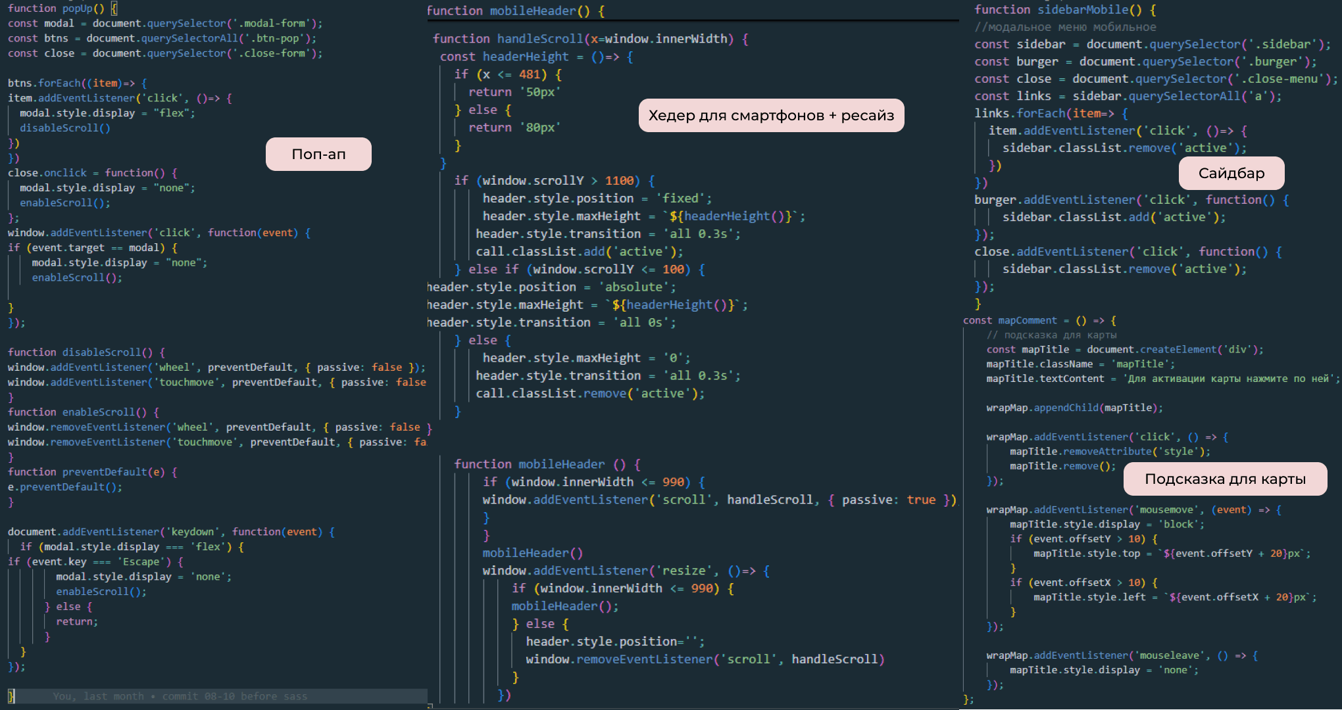Image resolution: width=1342 pixels, height=710 pixels.
Task: Click the line 'close.onclick = function() {'
Action: [x=93, y=173]
